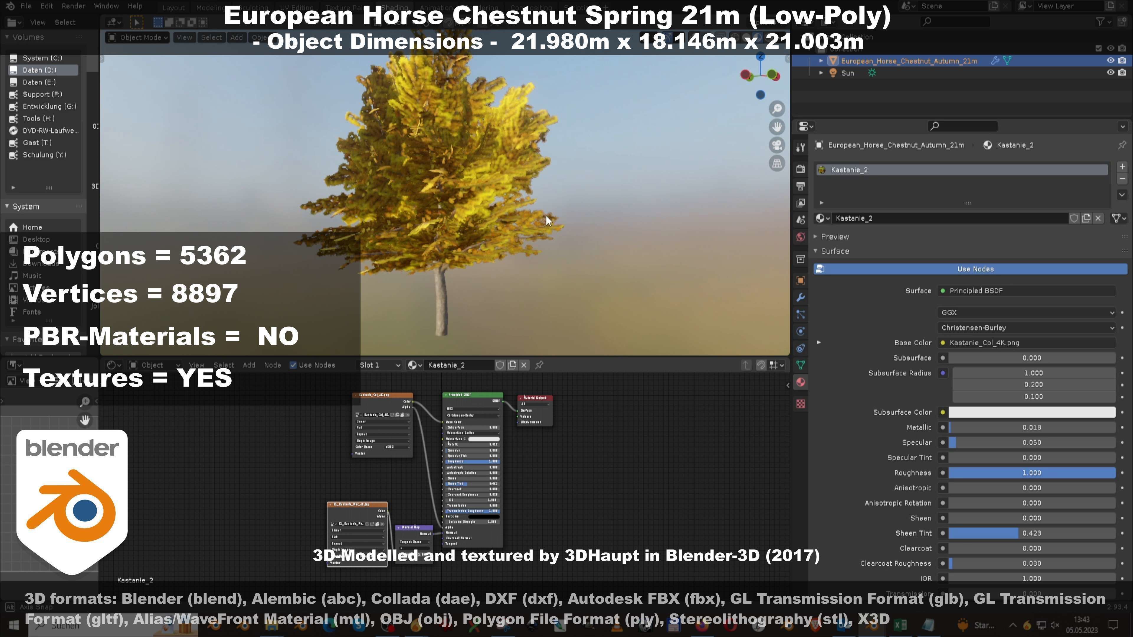Open the World properties tab icon
Viewport: 1133px width, 637px height.
tap(800, 237)
